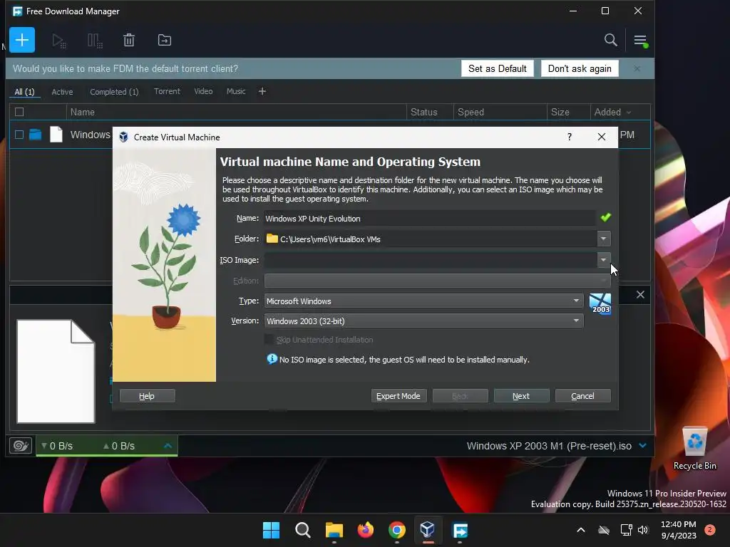This screenshot has width=730, height=547.
Task: Open the ISO Image dropdown arrow
Action: pyautogui.click(x=603, y=259)
